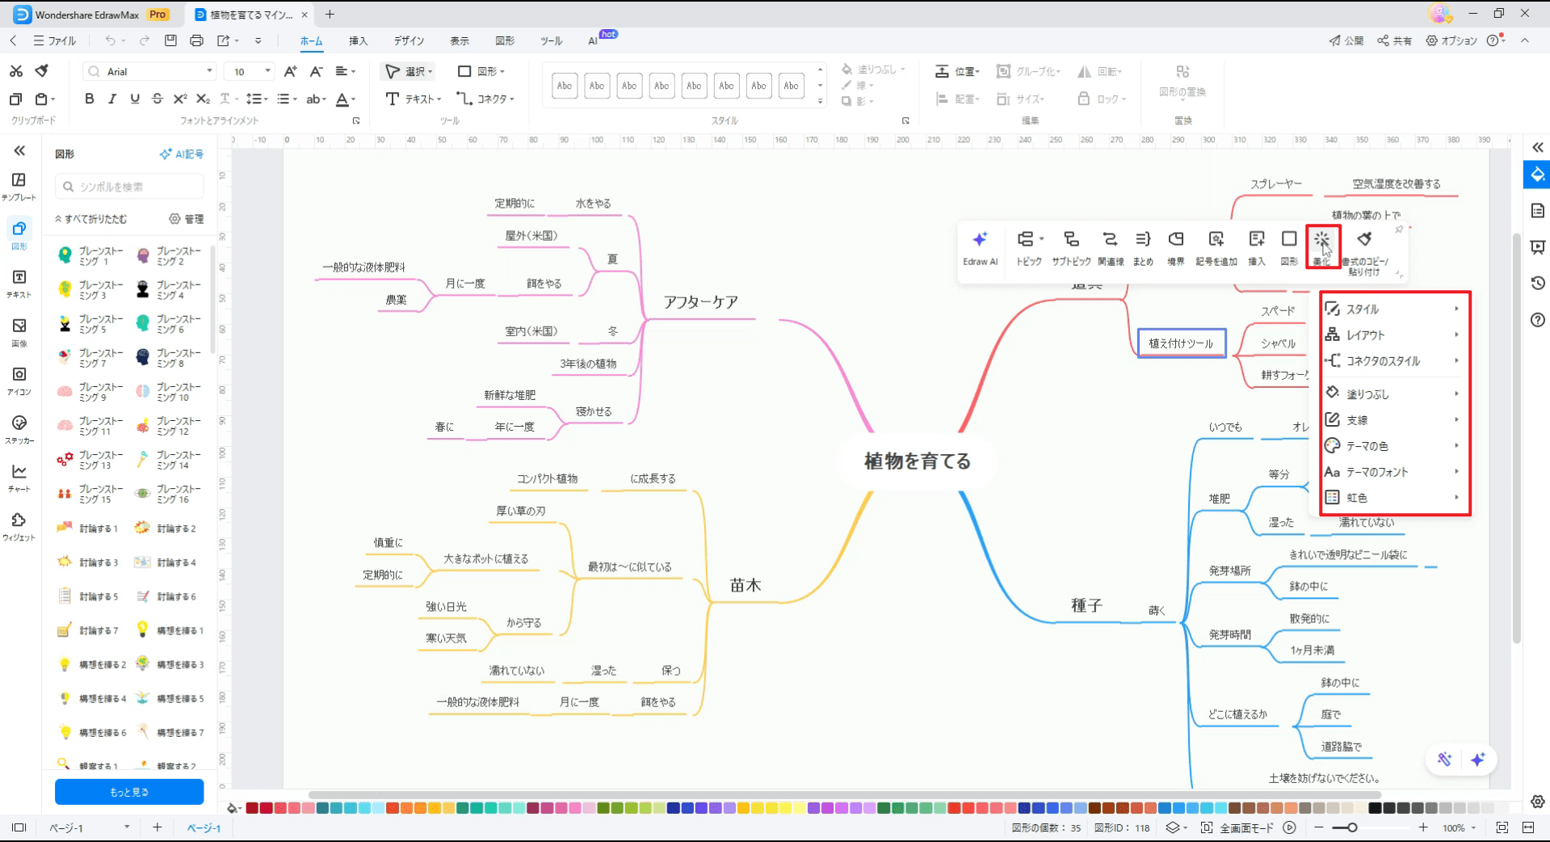1550x842 pixels.
Task: Toggle bold formatting
Action: 89,99
